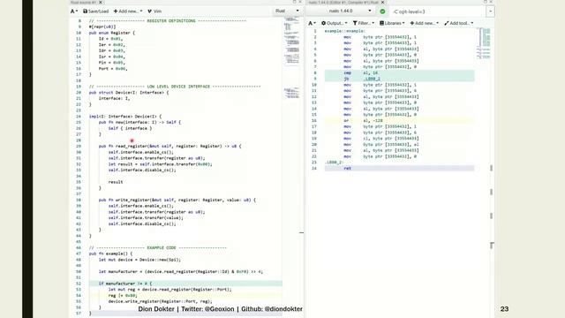Maximize the compiler output pane
This screenshot has height=318, width=565.
click(x=485, y=2)
